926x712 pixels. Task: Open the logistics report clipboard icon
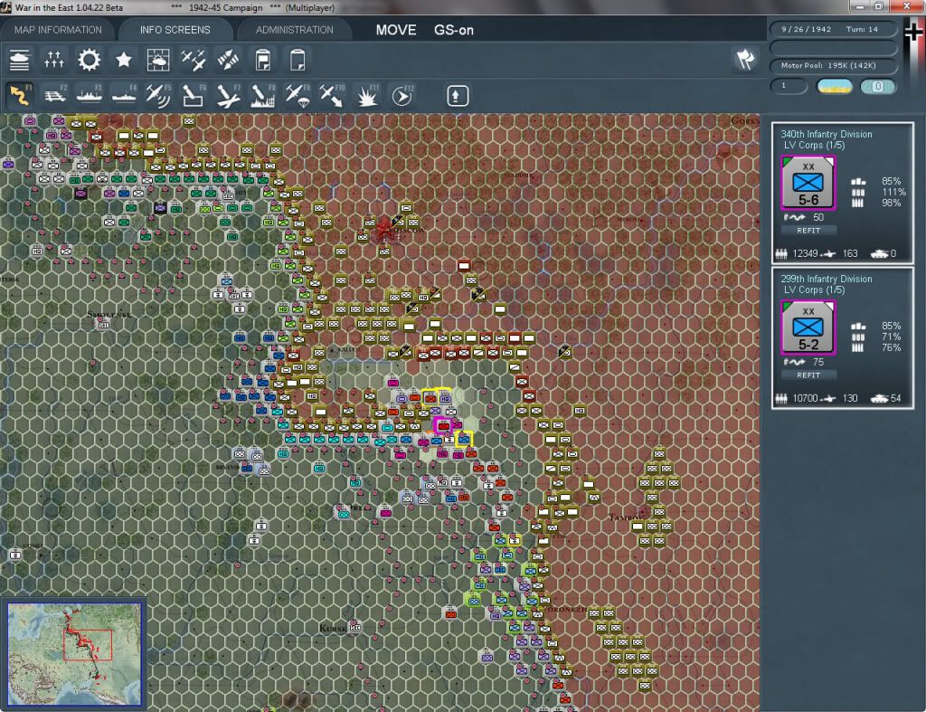coord(263,61)
